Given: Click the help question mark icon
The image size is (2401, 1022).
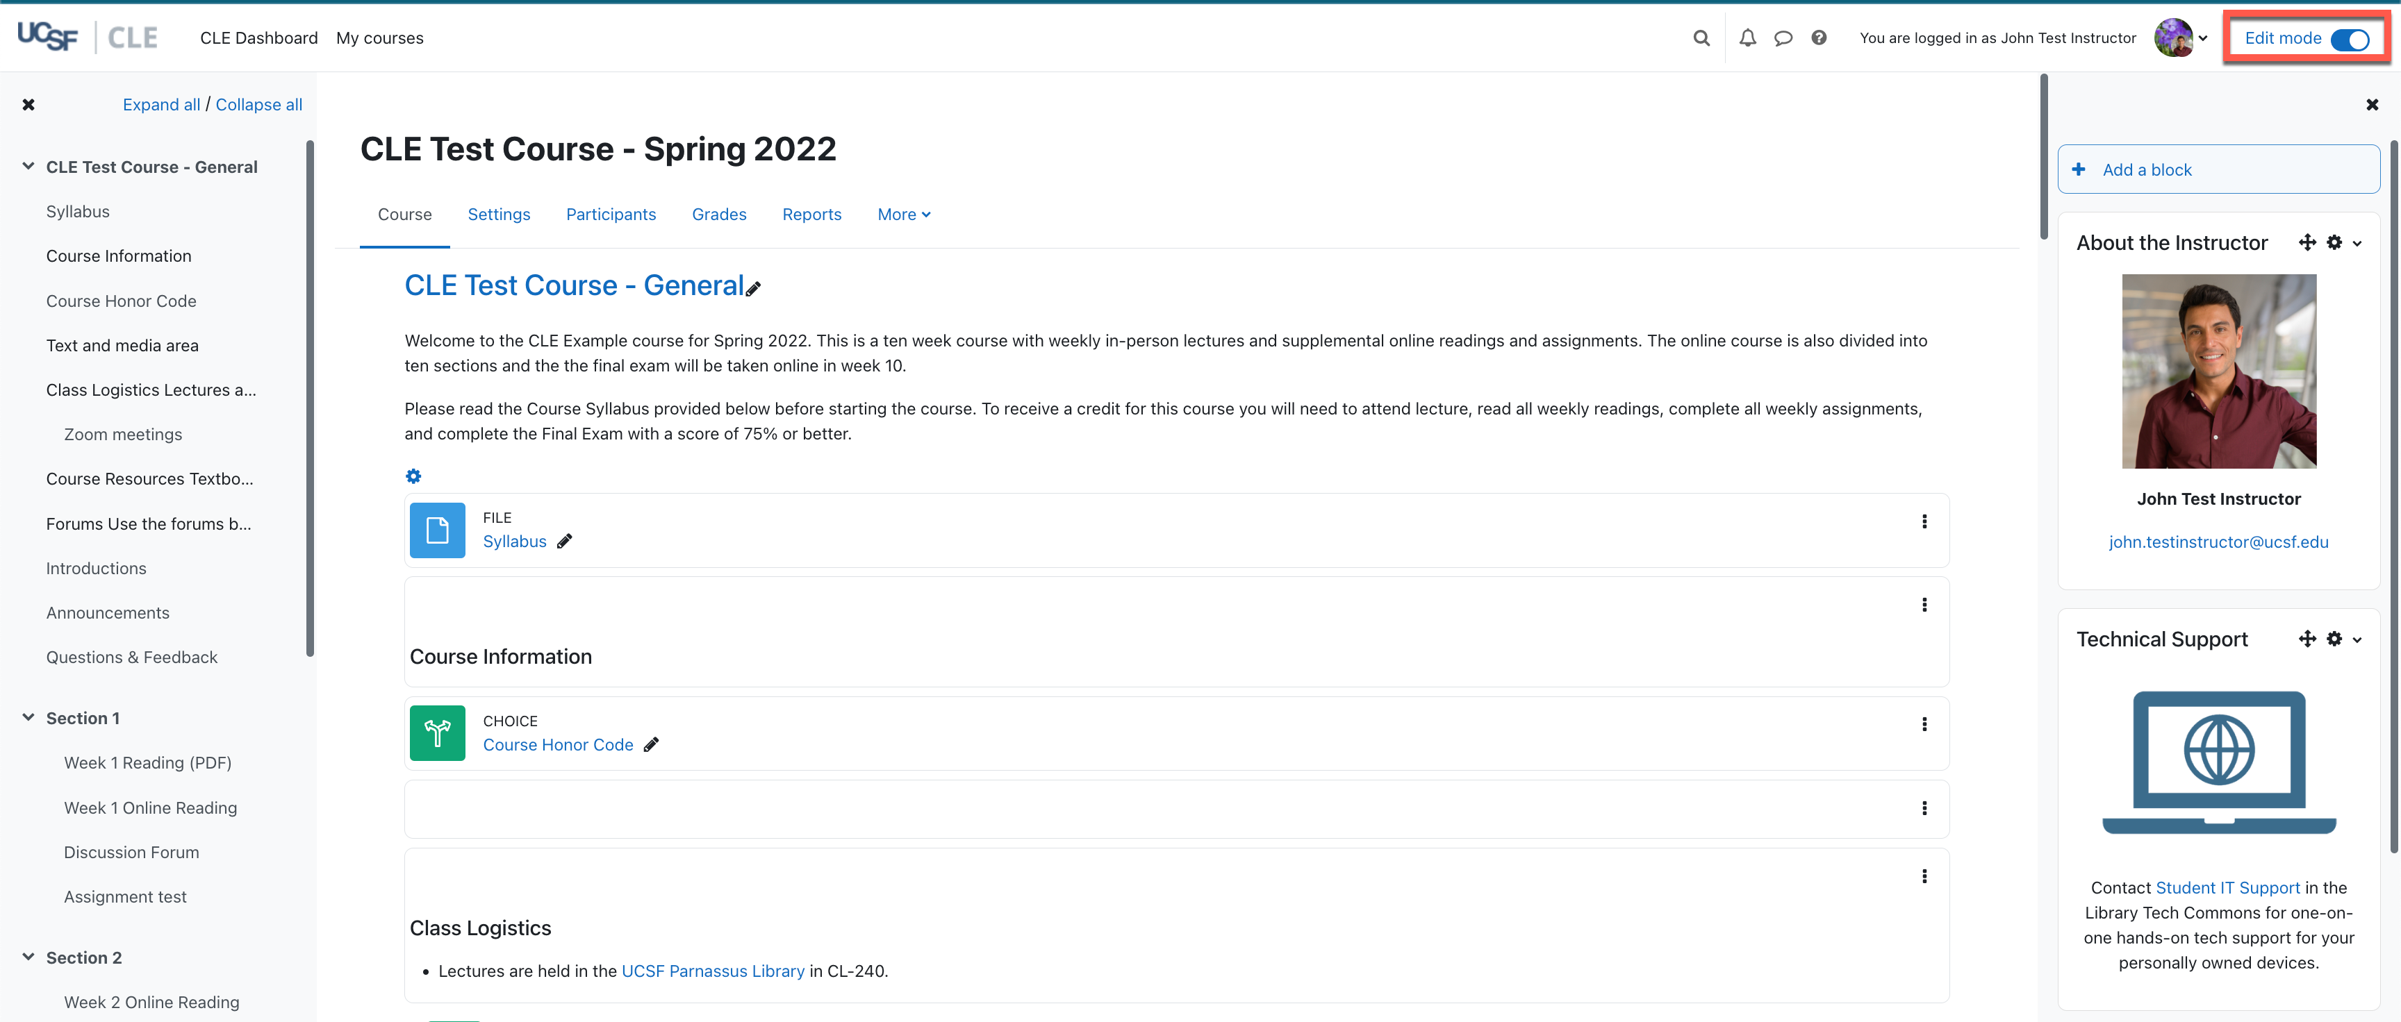Looking at the screenshot, I should pos(1818,38).
